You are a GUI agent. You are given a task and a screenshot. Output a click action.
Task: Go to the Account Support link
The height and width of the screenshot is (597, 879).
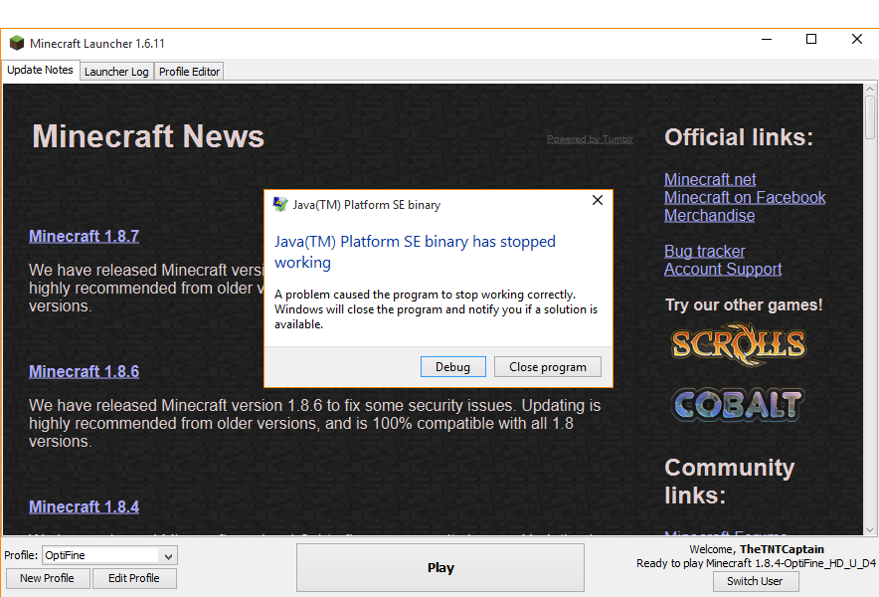[x=723, y=269]
